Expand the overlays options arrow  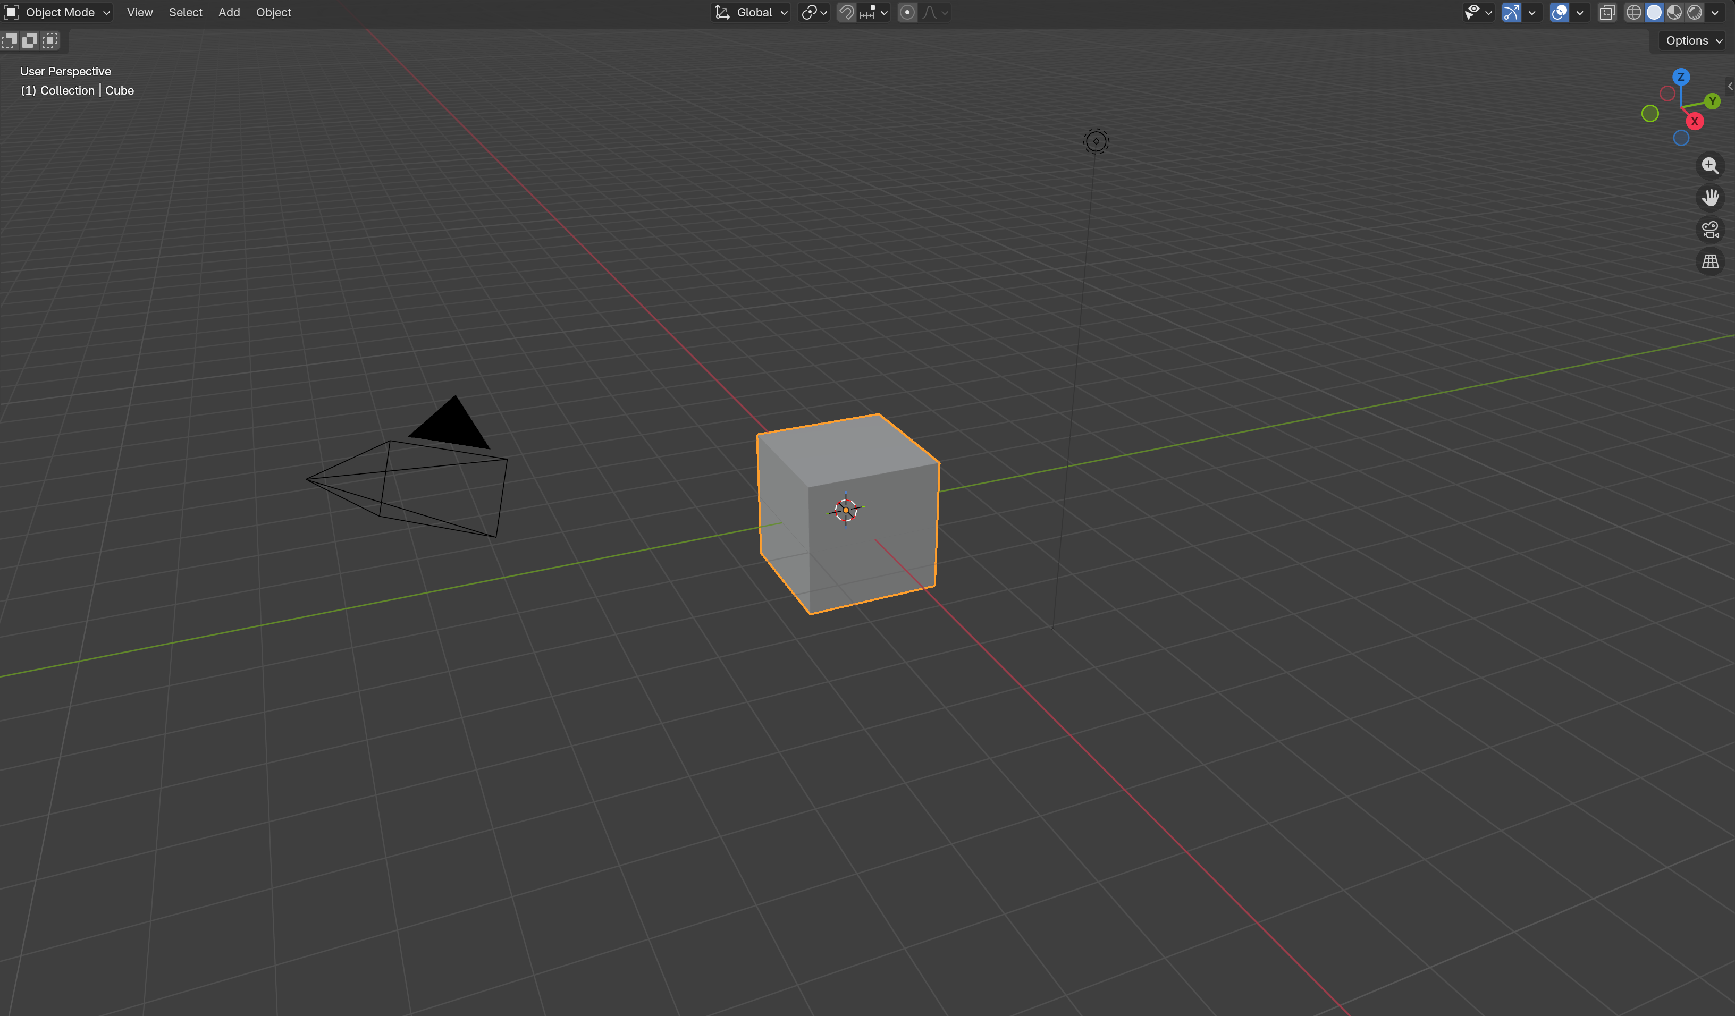pos(1580,12)
